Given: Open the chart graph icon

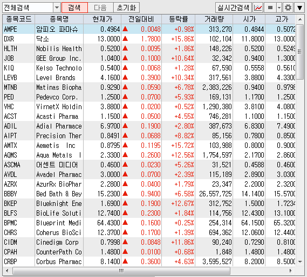Looking at the screenshot, I should 258,8.
